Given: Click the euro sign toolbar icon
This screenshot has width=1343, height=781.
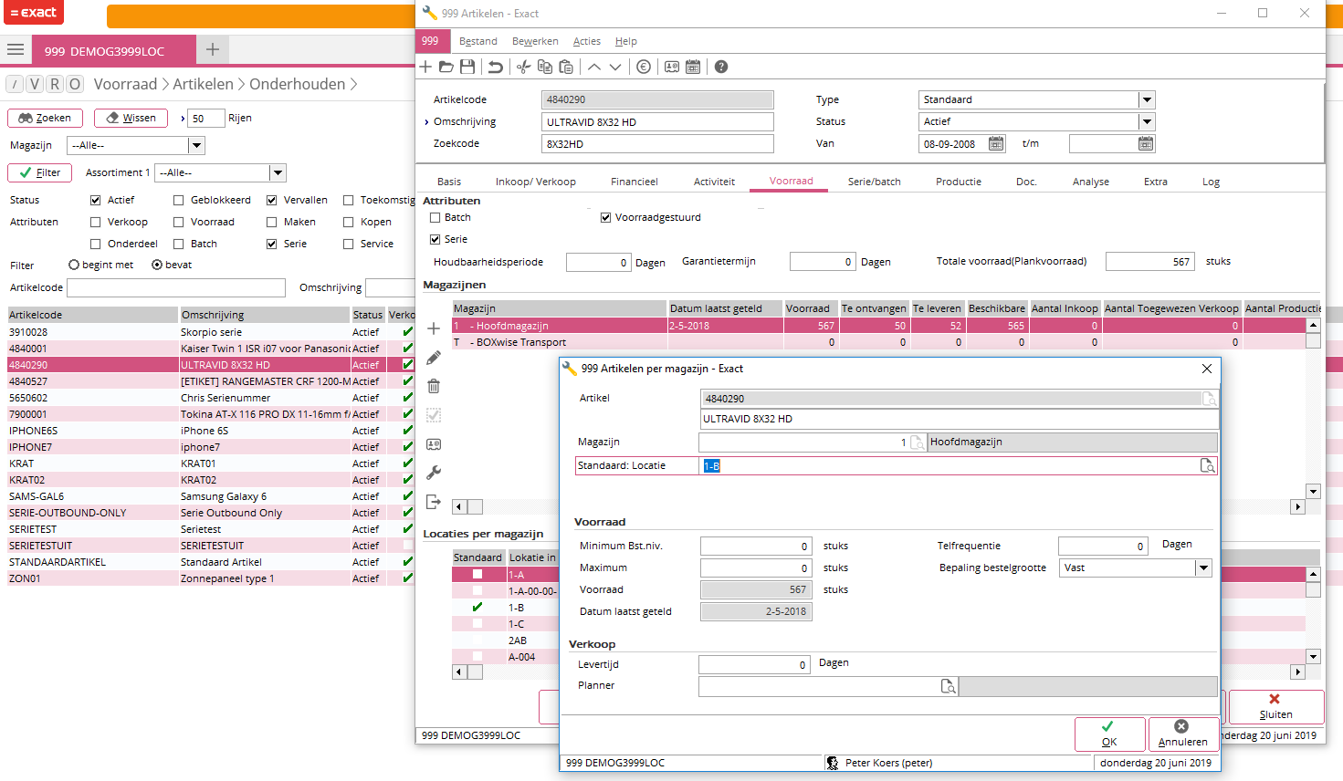Looking at the screenshot, I should [x=644, y=67].
